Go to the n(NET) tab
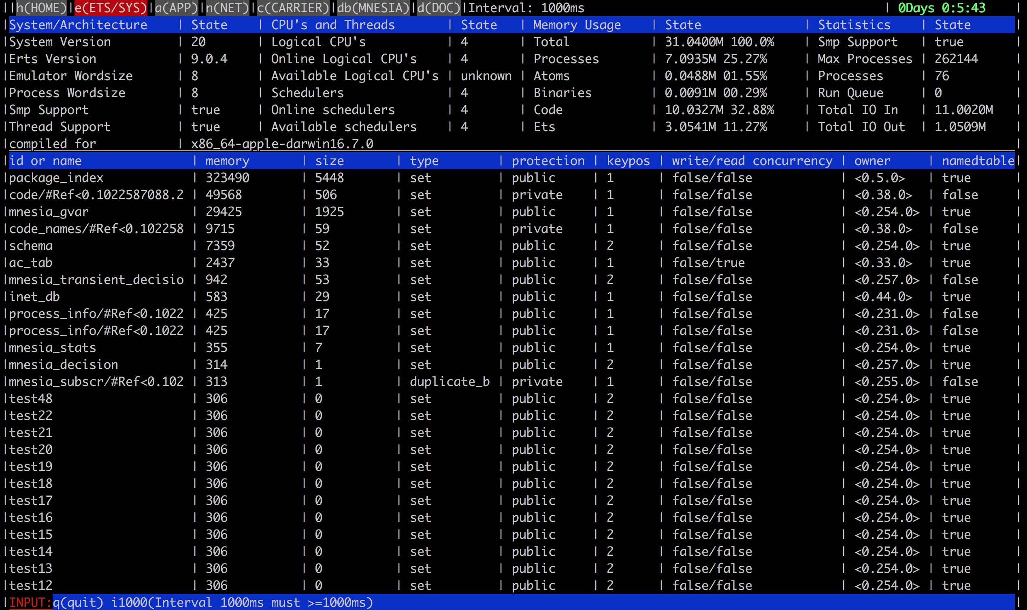The image size is (1027, 610). pyautogui.click(x=227, y=8)
